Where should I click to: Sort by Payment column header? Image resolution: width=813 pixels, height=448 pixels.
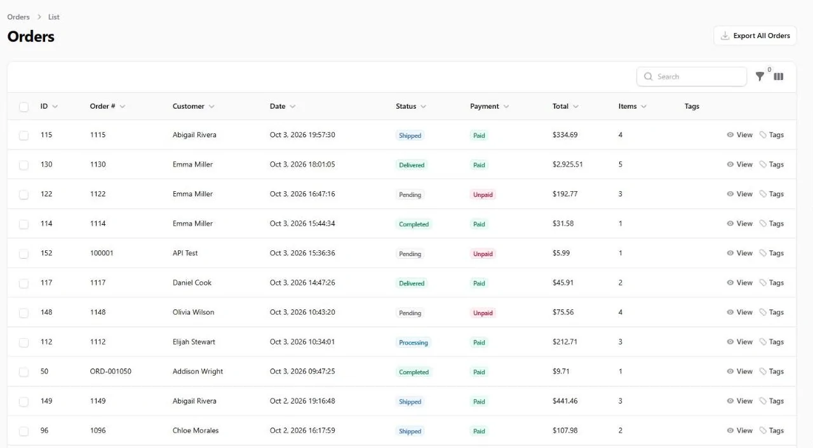(490, 106)
